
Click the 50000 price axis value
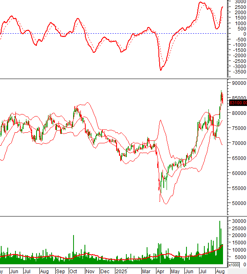point(239,203)
